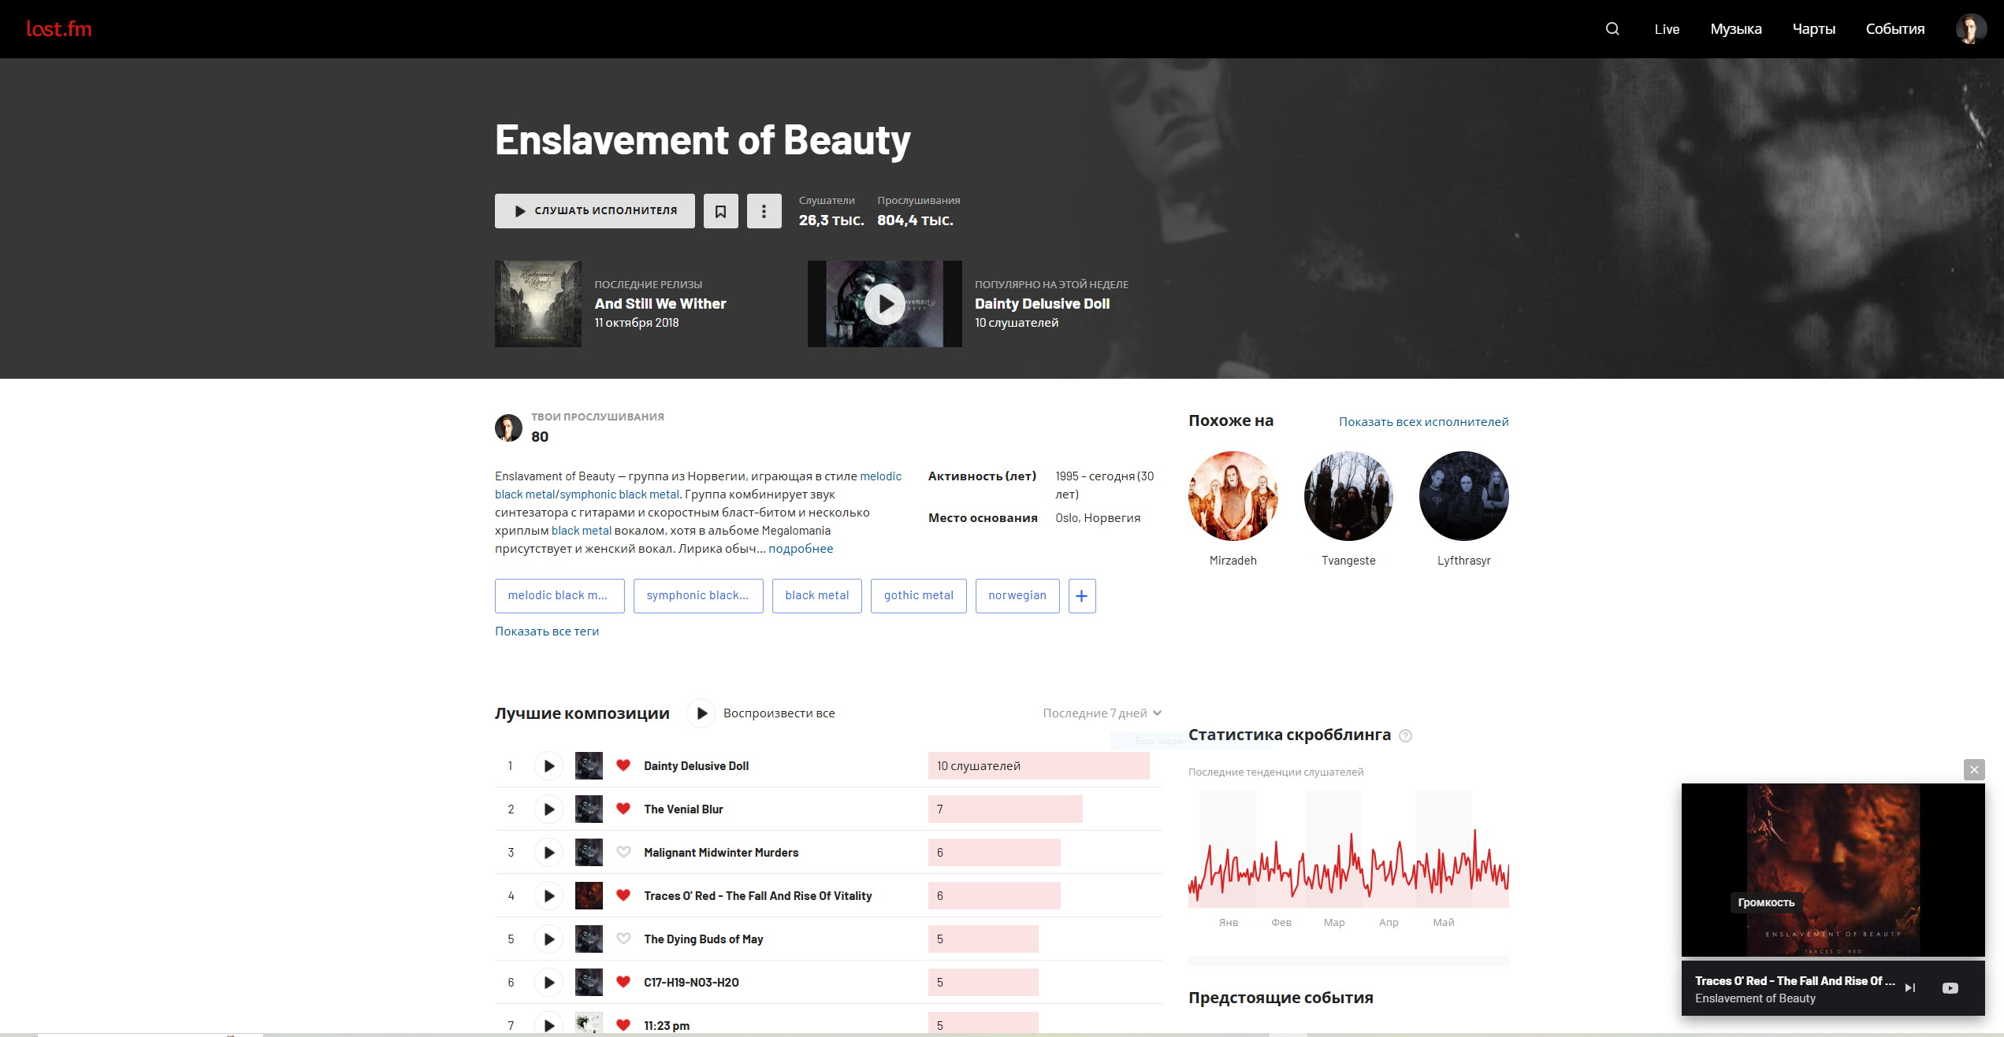This screenshot has height=1037, width=2004.
Task: Love The Dying Buds of May
Action: [623, 939]
